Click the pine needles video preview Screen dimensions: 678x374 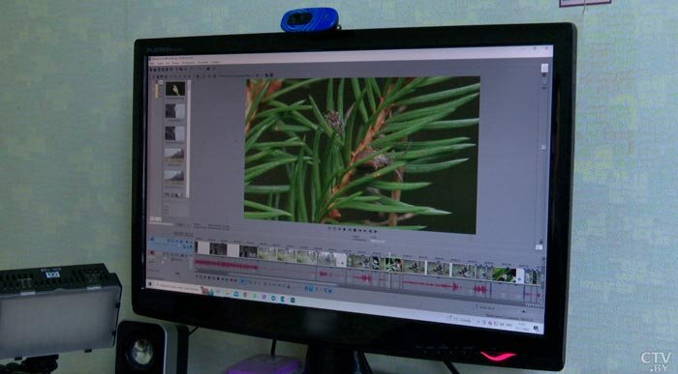pyautogui.click(x=361, y=155)
